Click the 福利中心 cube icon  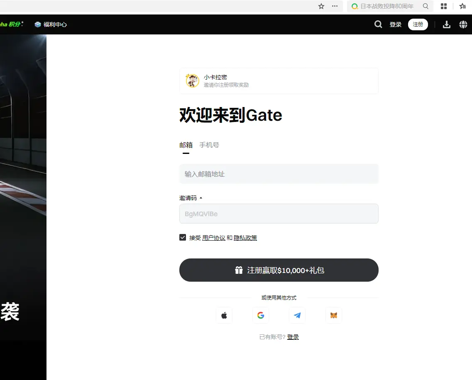pyautogui.click(x=38, y=24)
